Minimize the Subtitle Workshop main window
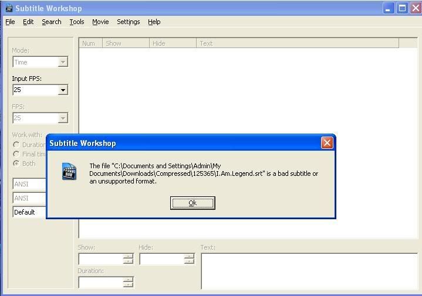Image resolution: width=422 pixels, height=296 pixels. pos(388,8)
